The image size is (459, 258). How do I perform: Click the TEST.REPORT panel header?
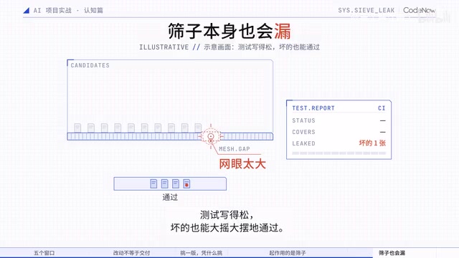click(313, 108)
